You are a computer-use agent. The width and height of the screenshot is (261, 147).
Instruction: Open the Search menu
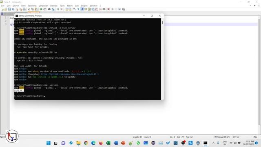[x=16, y=6]
